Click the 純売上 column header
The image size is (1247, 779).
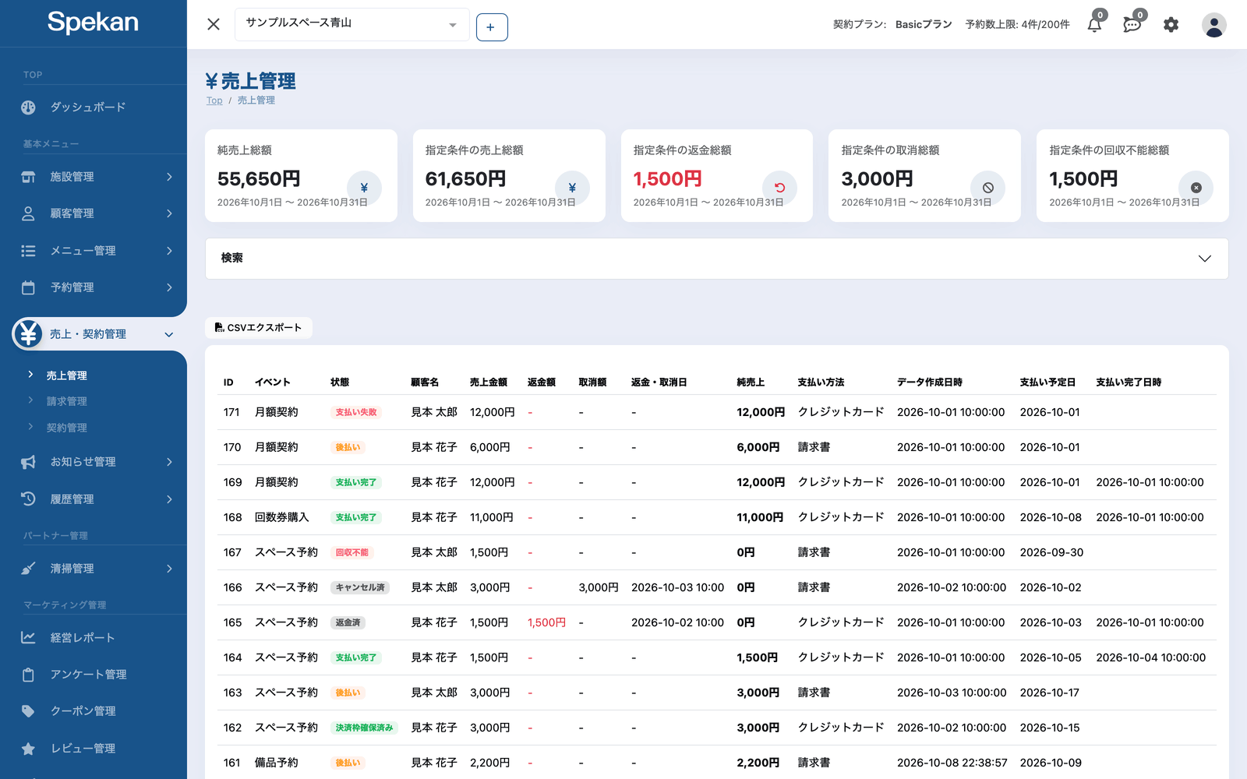pos(751,382)
